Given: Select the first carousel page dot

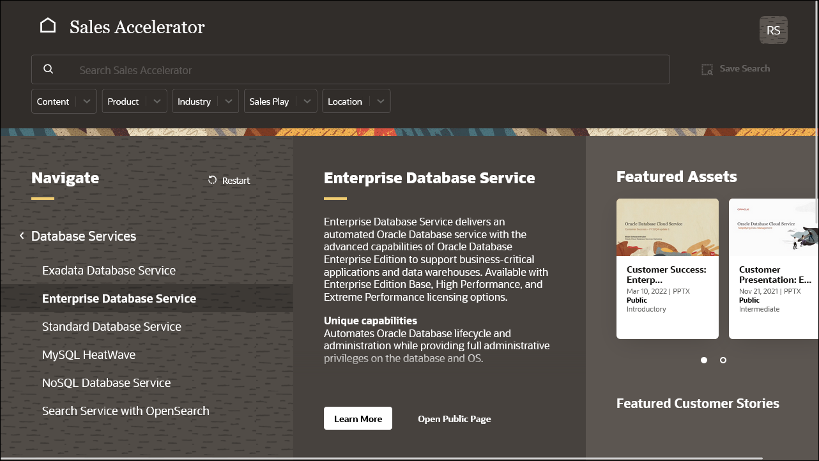Looking at the screenshot, I should (x=703, y=360).
